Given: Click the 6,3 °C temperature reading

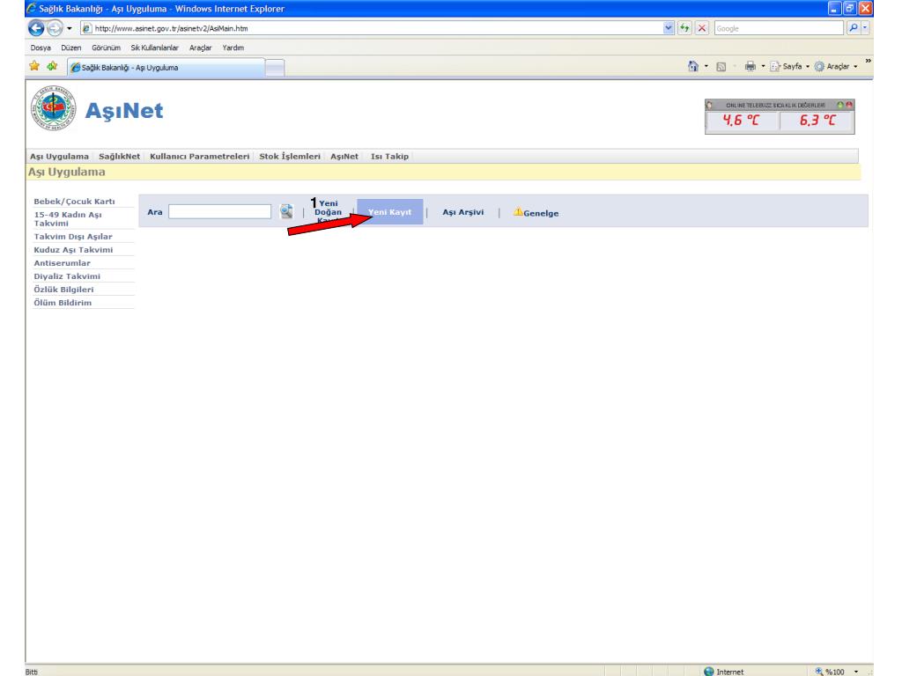Looking at the screenshot, I should pos(817,121).
